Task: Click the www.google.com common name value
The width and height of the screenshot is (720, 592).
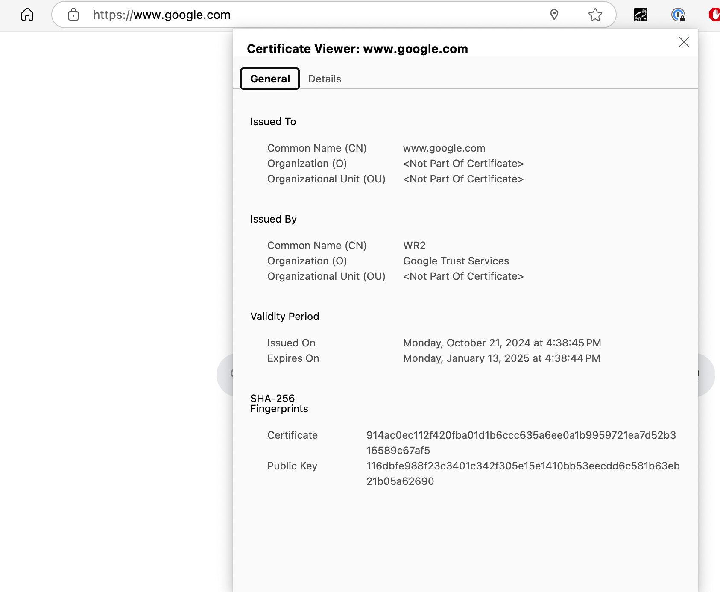Action: tap(444, 148)
